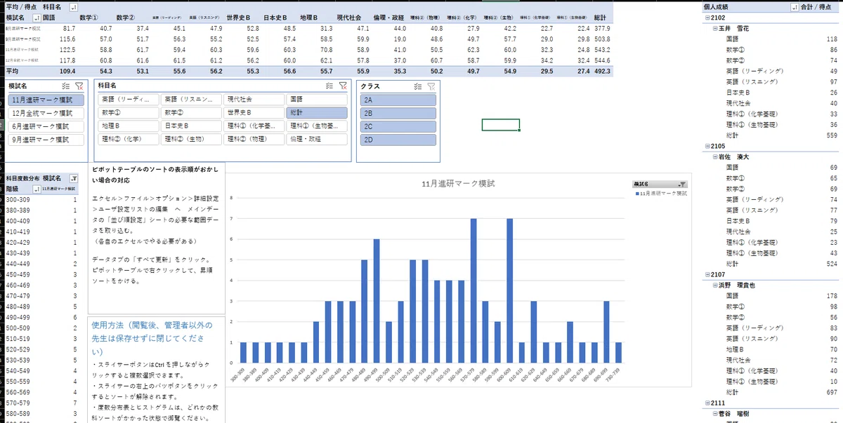Screen dimensions: 843x423
Task: Click the 合計 / 得点 header cell
Action: (816, 6)
